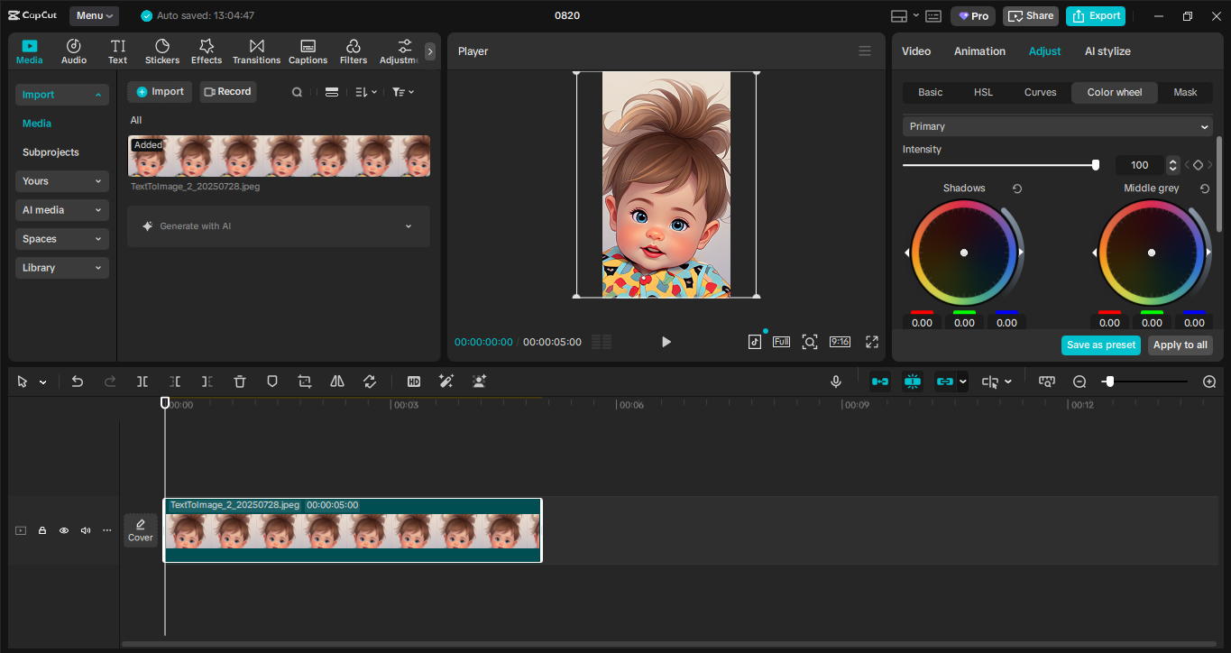Open the Mask tool in the timeline toolbar
The width and height of the screenshot is (1231, 653).
click(271, 382)
